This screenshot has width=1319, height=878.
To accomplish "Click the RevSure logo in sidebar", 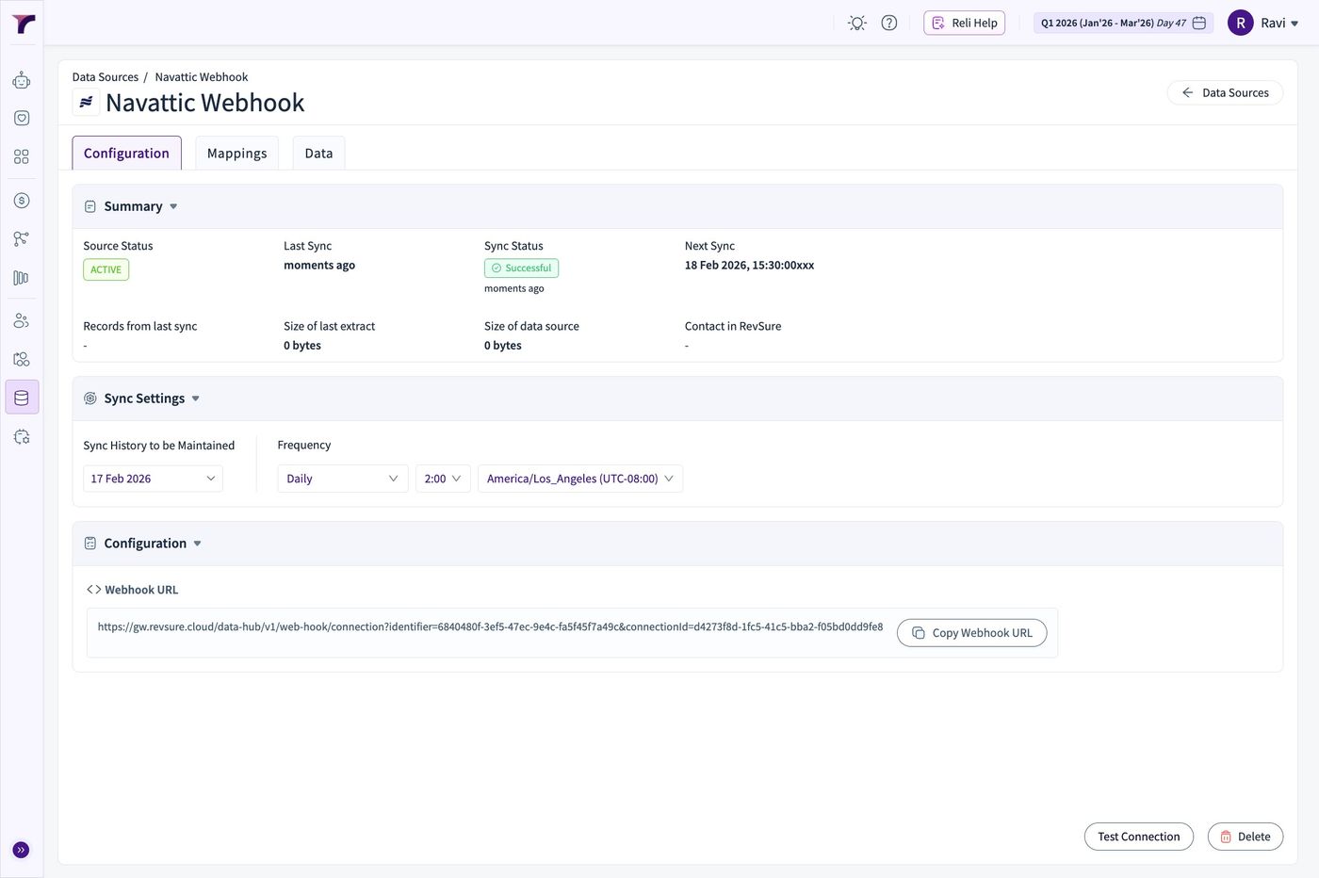I will [x=23, y=24].
